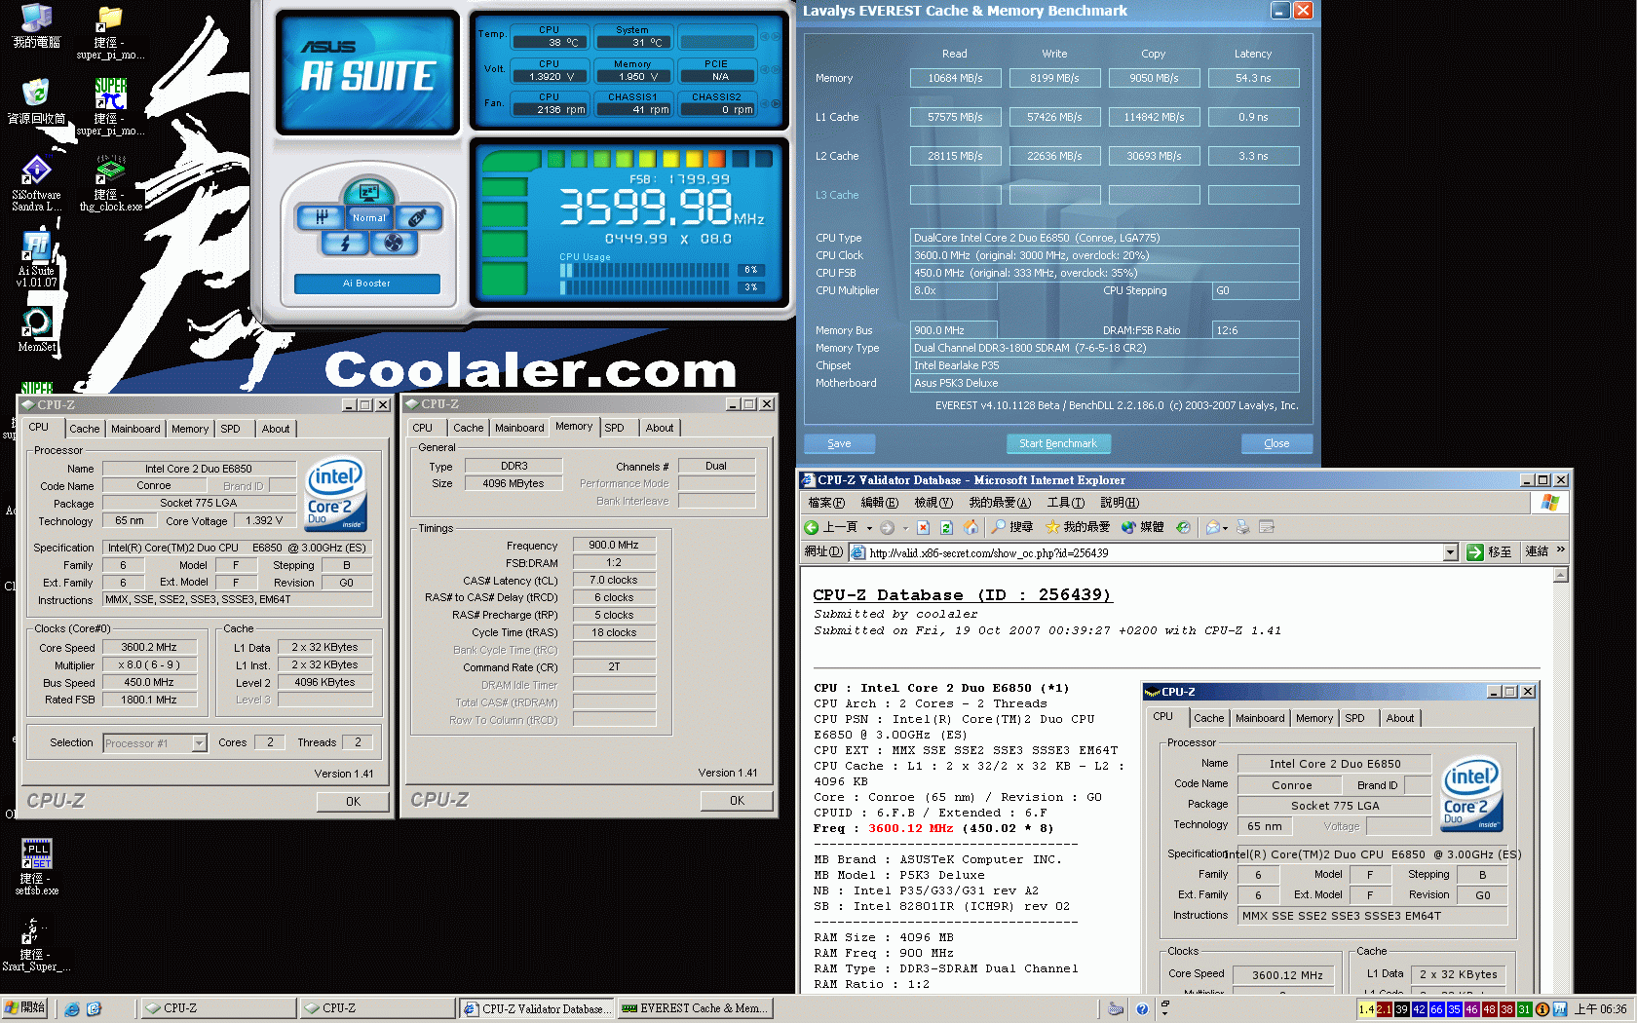
Task: Open Ai Gear shifter icon in Ai Suite
Action: [x=321, y=217]
